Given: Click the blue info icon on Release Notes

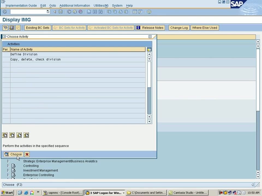Looking at the screenshot, I should coord(138,28).
